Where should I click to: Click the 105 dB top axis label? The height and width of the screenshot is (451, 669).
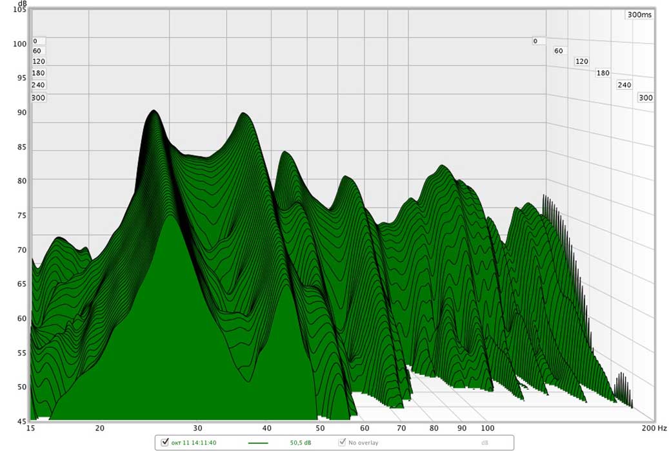pos(19,10)
